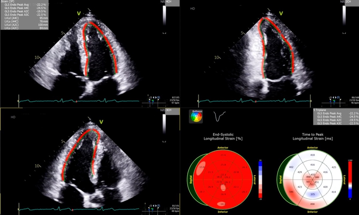Image resolution: width=359 pixels, height=215 pixels.
Task: Show the strain curve waveform view
Action: tap(220, 116)
